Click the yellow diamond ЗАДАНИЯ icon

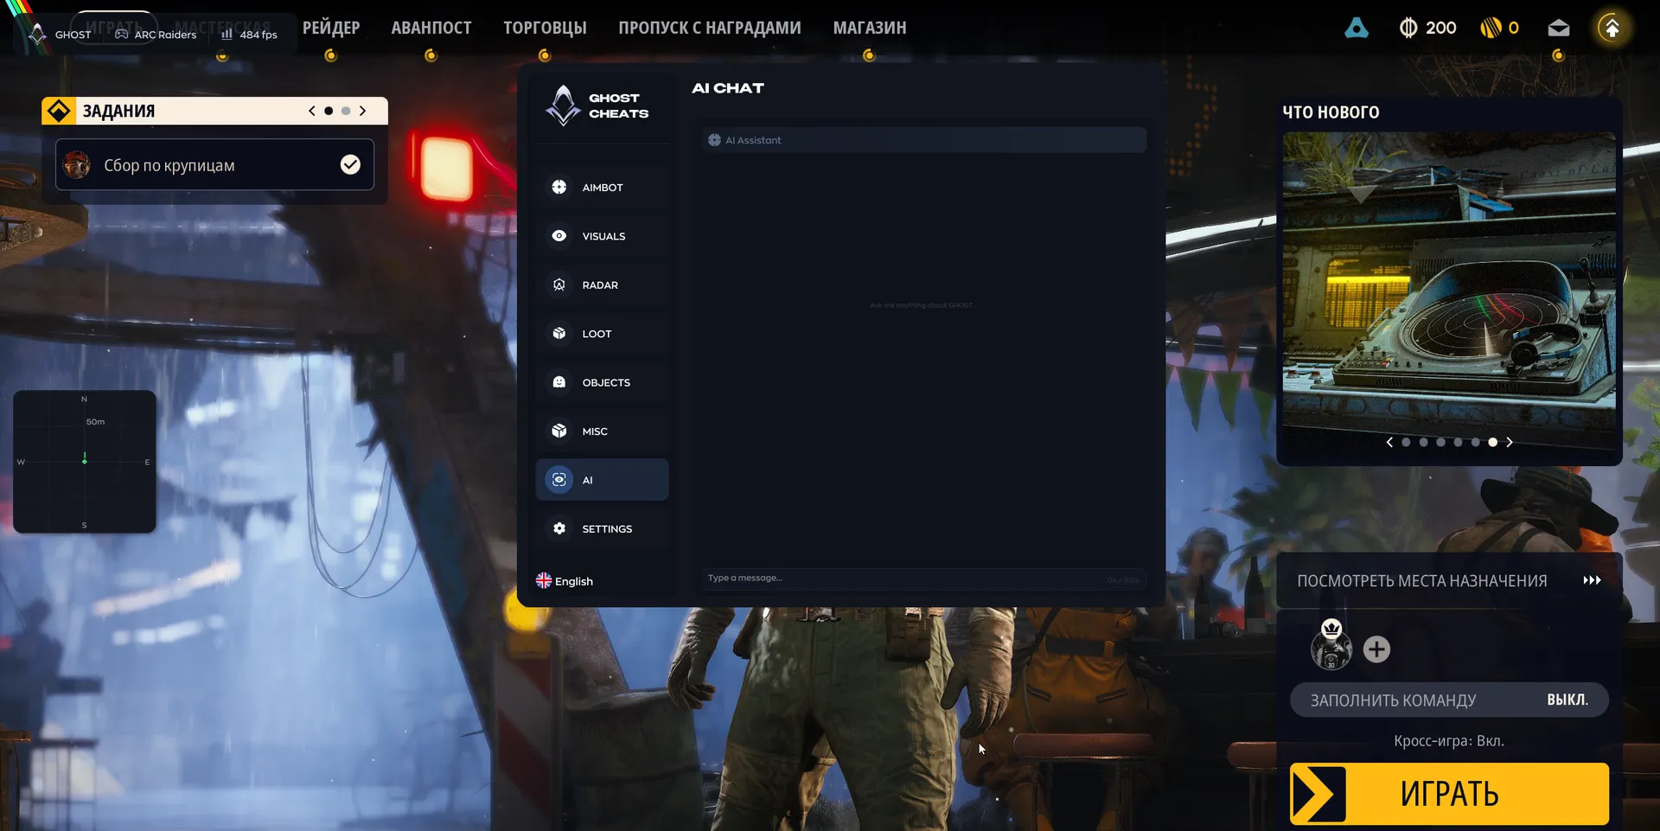pyautogui.click(x=59, y=111)
